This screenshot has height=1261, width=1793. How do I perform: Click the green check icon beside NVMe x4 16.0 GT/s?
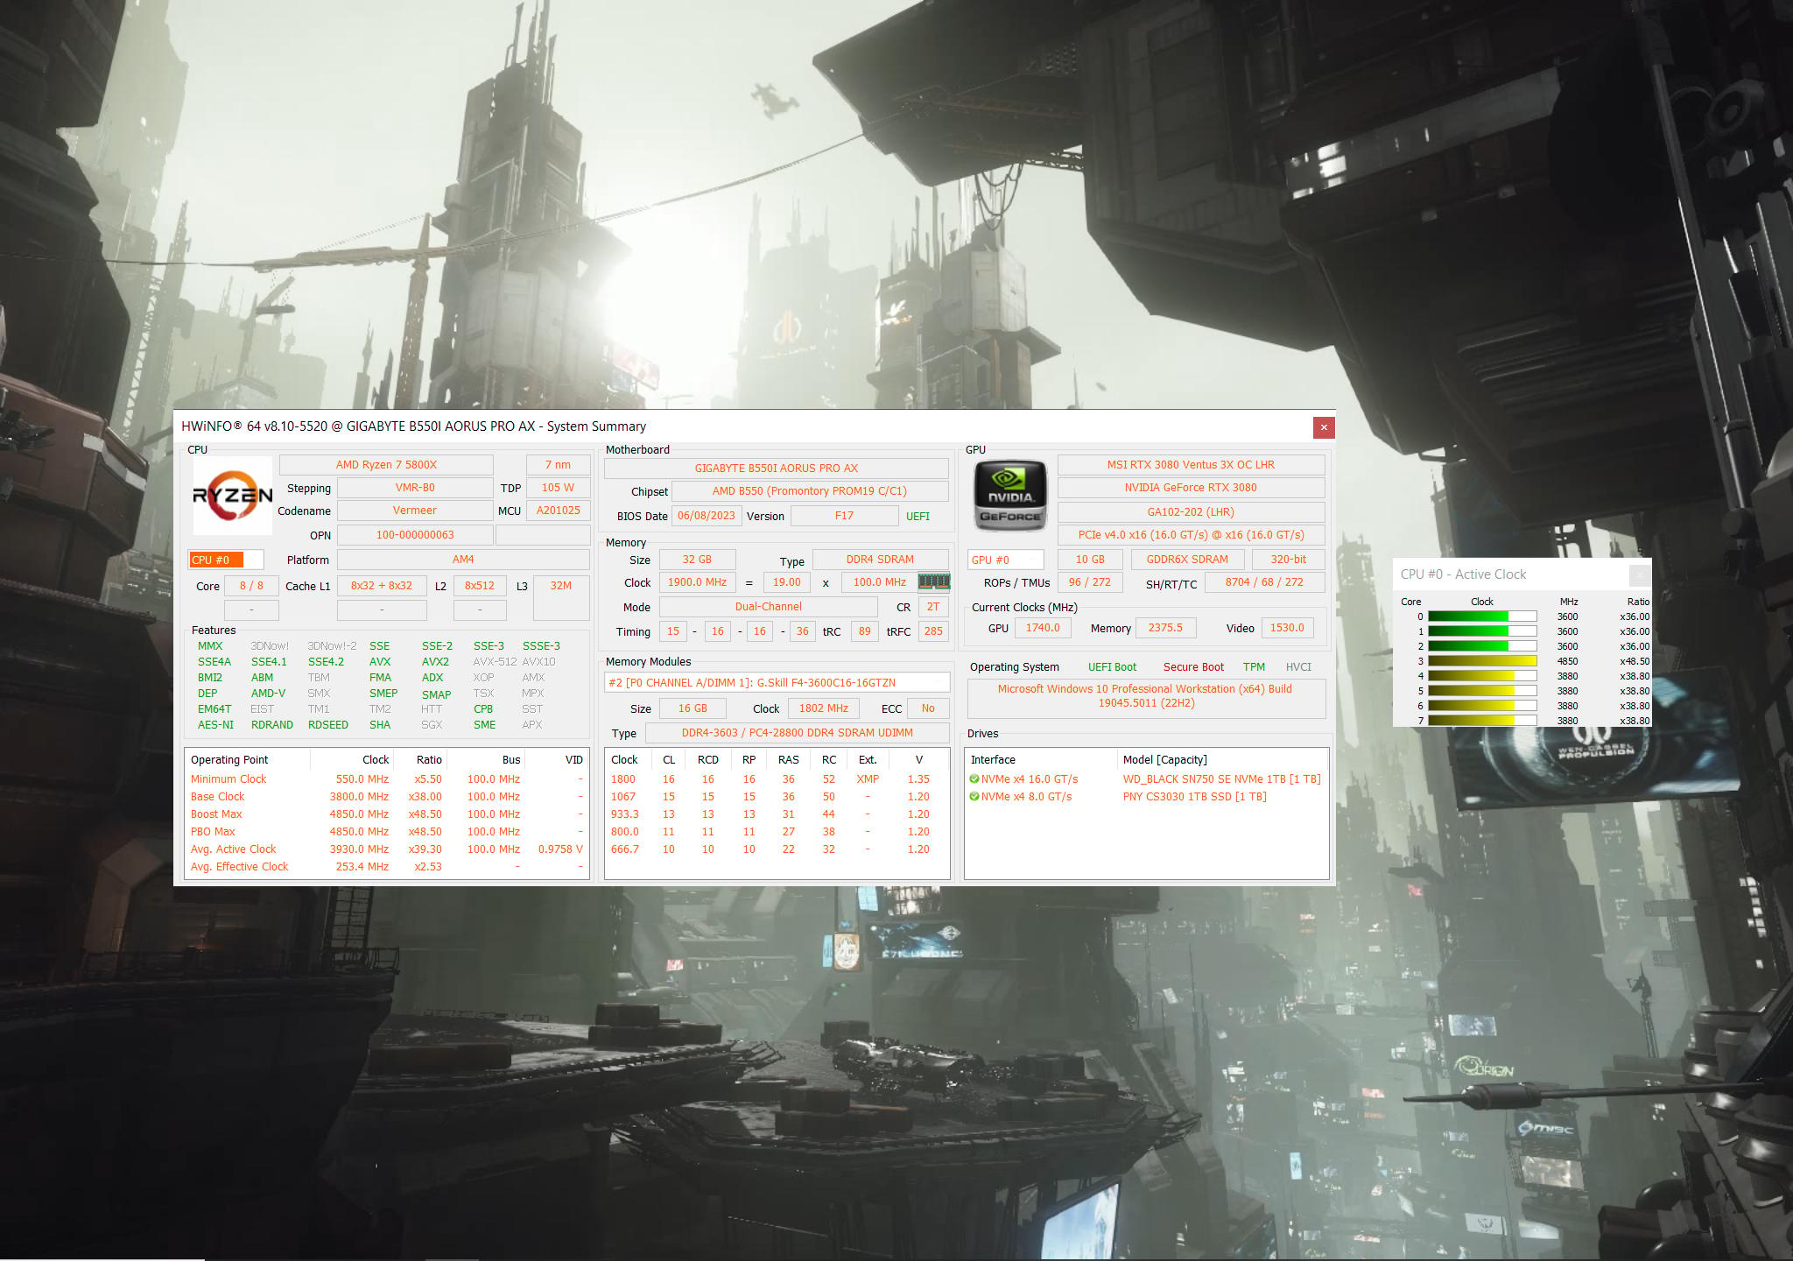[x=974, y=778]
